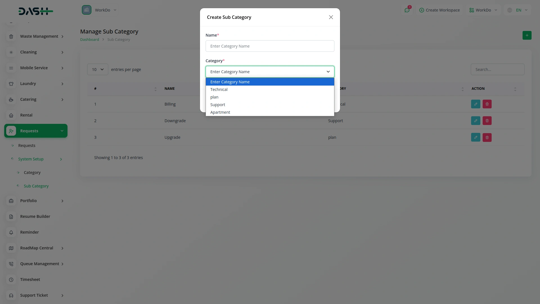The width and height of the screenshot is (540, 304).
Task: Close the Create Sub Category dialog
Action: pyautogui.click(x=331, y=17)
